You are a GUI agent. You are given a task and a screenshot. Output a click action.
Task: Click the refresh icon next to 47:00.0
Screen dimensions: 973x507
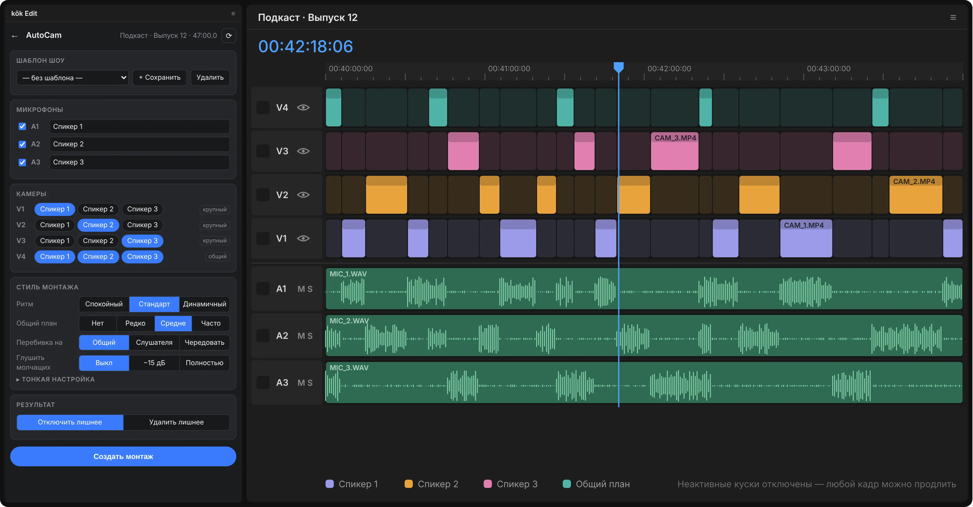coord(229,36)
